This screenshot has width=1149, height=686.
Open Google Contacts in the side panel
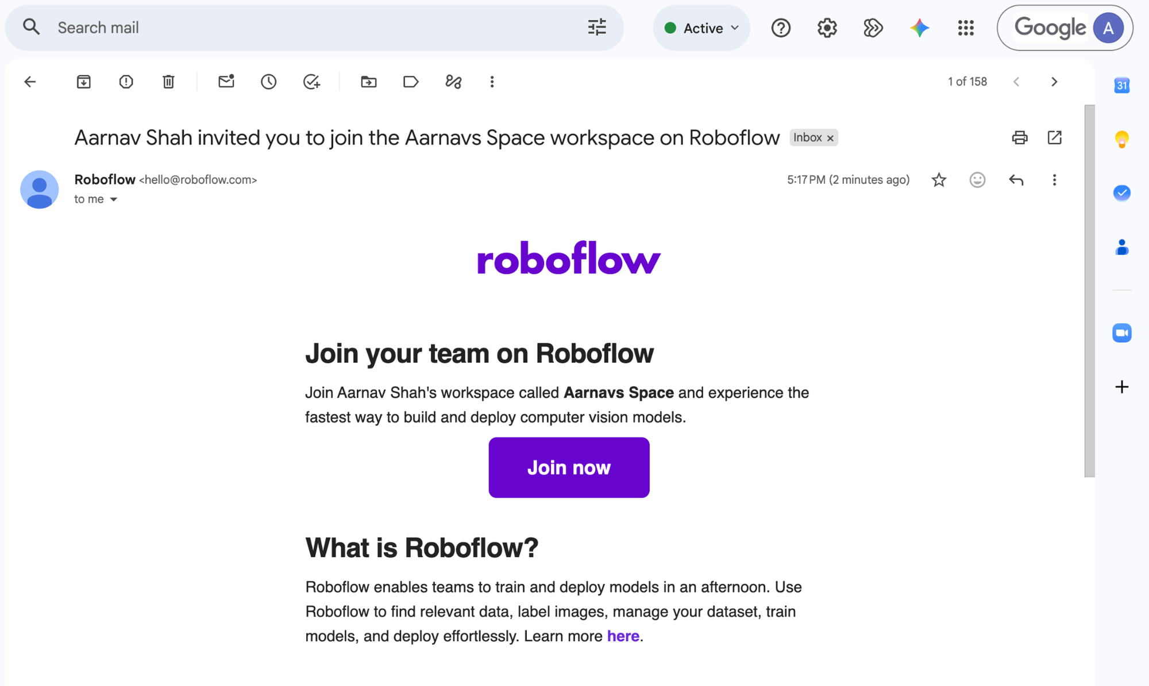[x=1121, y=247]
